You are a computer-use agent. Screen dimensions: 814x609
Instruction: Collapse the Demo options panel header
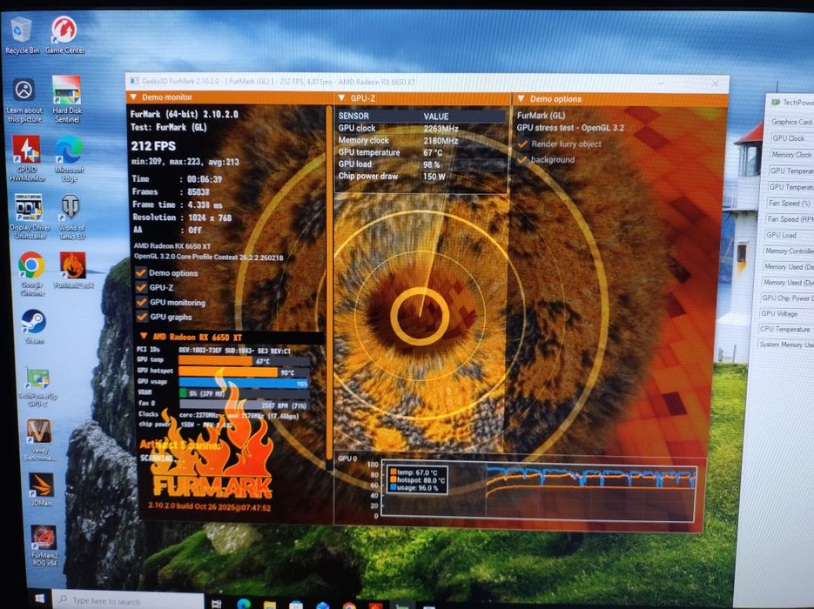point(521,98)
